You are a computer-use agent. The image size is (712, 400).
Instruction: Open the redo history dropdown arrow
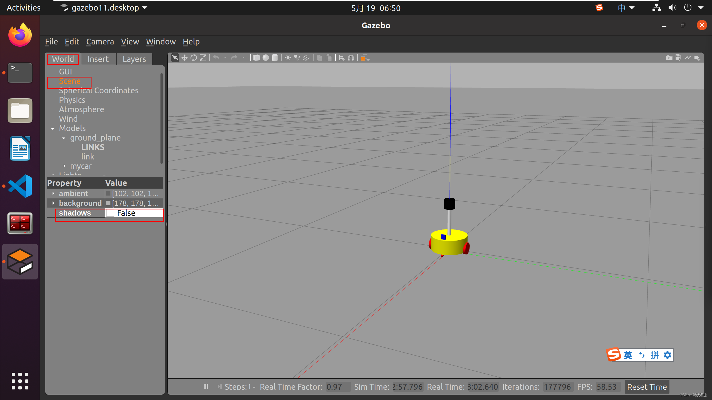tap(243, 58)
